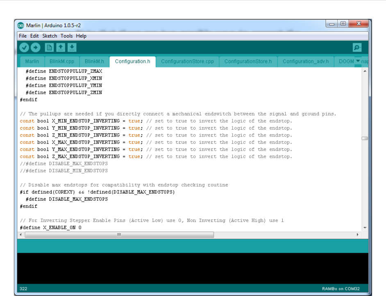The width and height of the screenshot is (386, 296).
Task: Click in the black console output area
Action: 193,269
